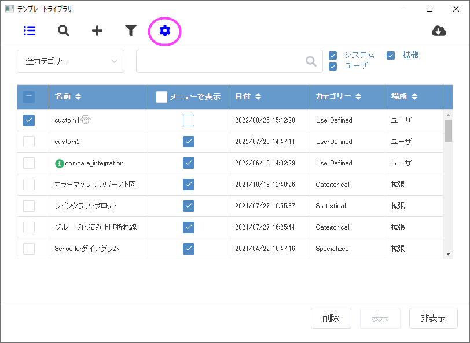Select the レインクラウドプロット row checkbox
470x343 pixels.
pyautogui.click(x=29, y=206)
